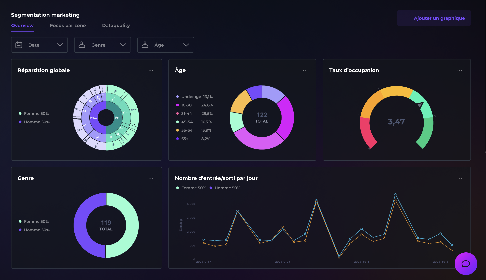Screen dimensions: 486x280
Task: Toggle the Homme 50% legend in the Genre chart
Action: [34, 230]
